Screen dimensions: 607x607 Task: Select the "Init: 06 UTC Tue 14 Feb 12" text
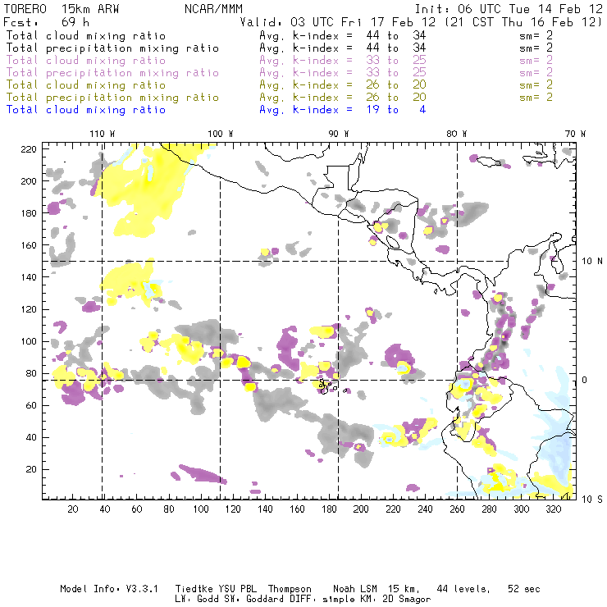(x=509, y=9)
